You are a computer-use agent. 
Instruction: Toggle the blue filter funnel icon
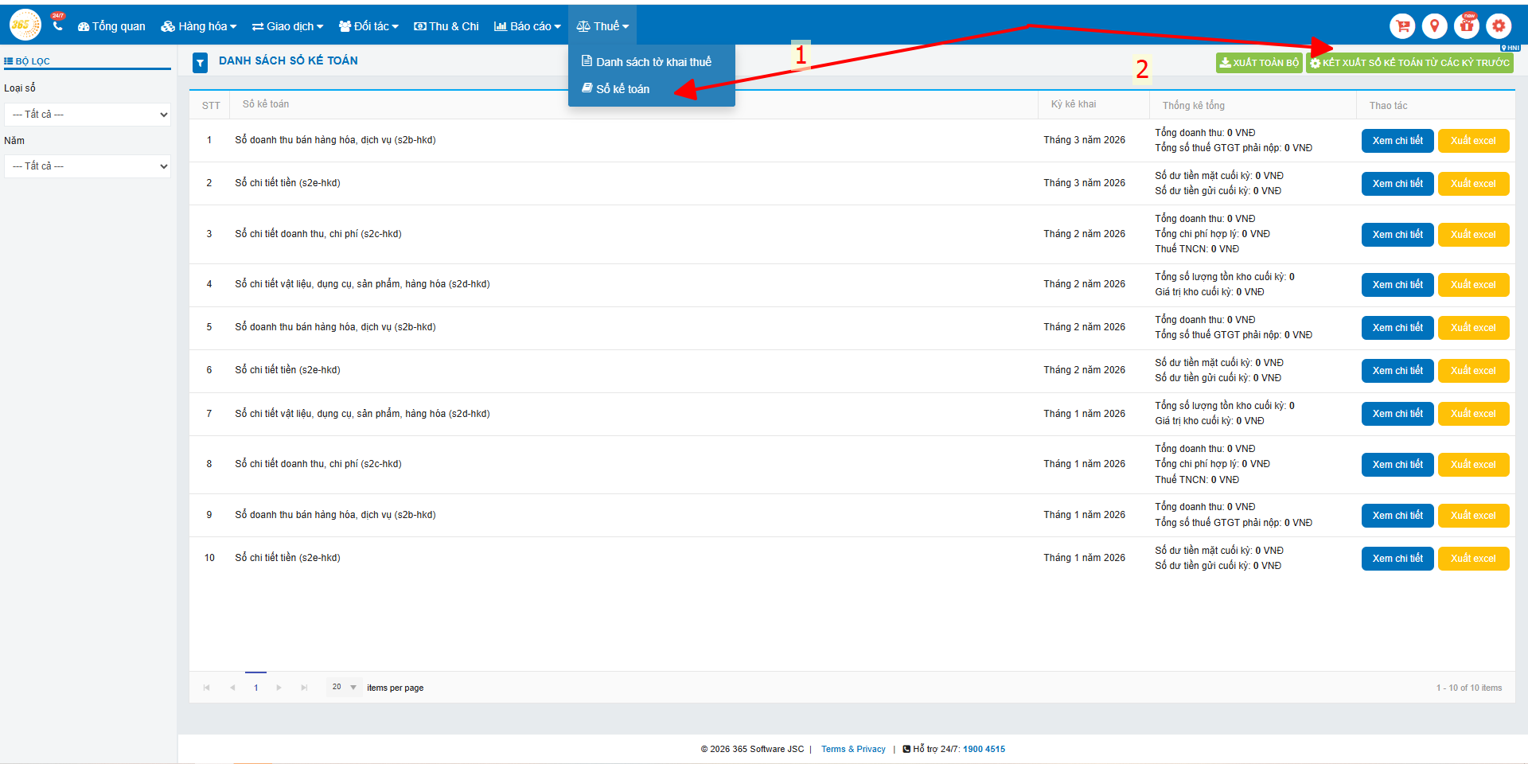(201, 62)
